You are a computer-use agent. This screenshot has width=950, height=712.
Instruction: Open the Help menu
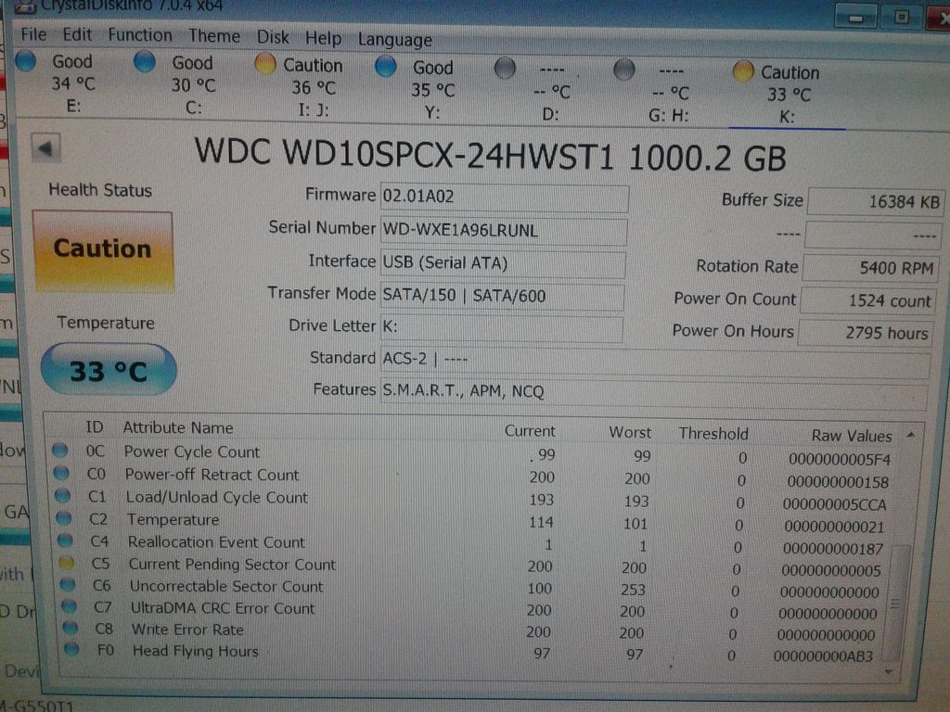323,38
